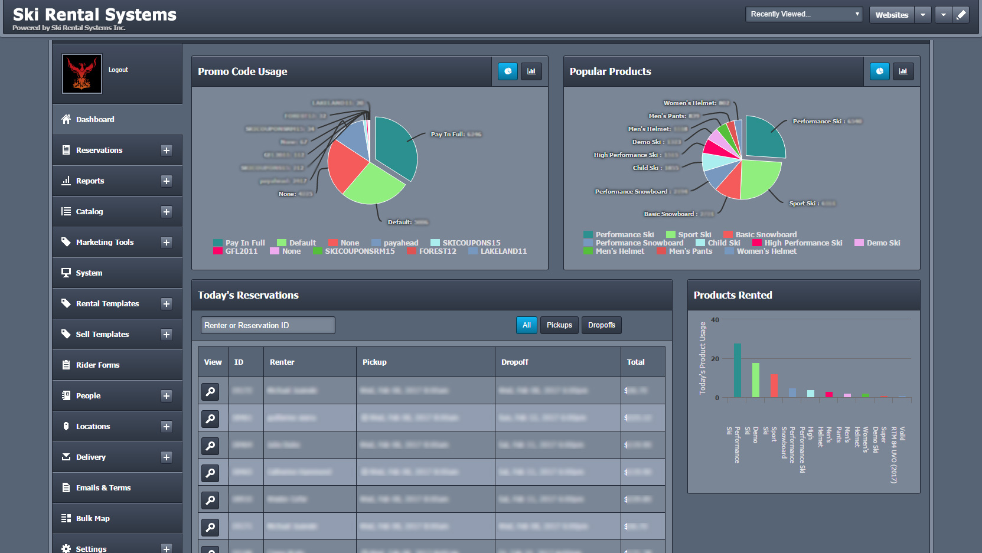Toggle the All reservations filter
The height and width of the screenshot is (553, 982).
click(x=526, y=325)
